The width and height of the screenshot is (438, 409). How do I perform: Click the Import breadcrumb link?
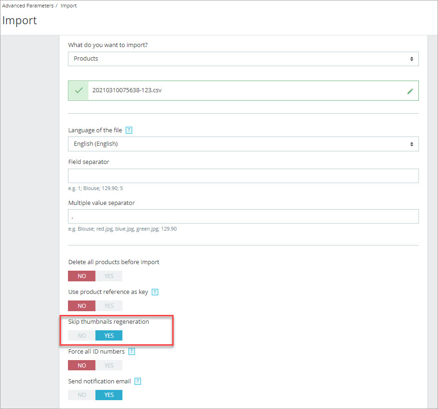tap(69, 6)
